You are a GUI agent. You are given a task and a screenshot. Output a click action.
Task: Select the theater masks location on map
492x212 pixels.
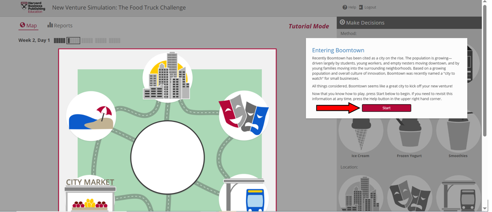[x=244, y=116]
